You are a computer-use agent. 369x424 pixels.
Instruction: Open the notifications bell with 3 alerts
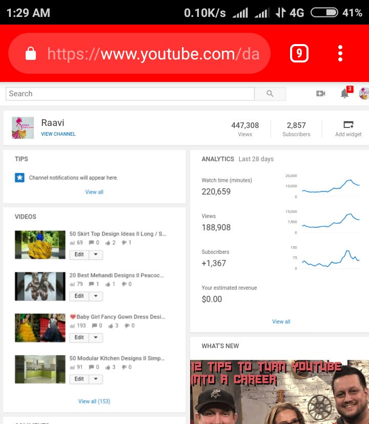coord(345,93)
